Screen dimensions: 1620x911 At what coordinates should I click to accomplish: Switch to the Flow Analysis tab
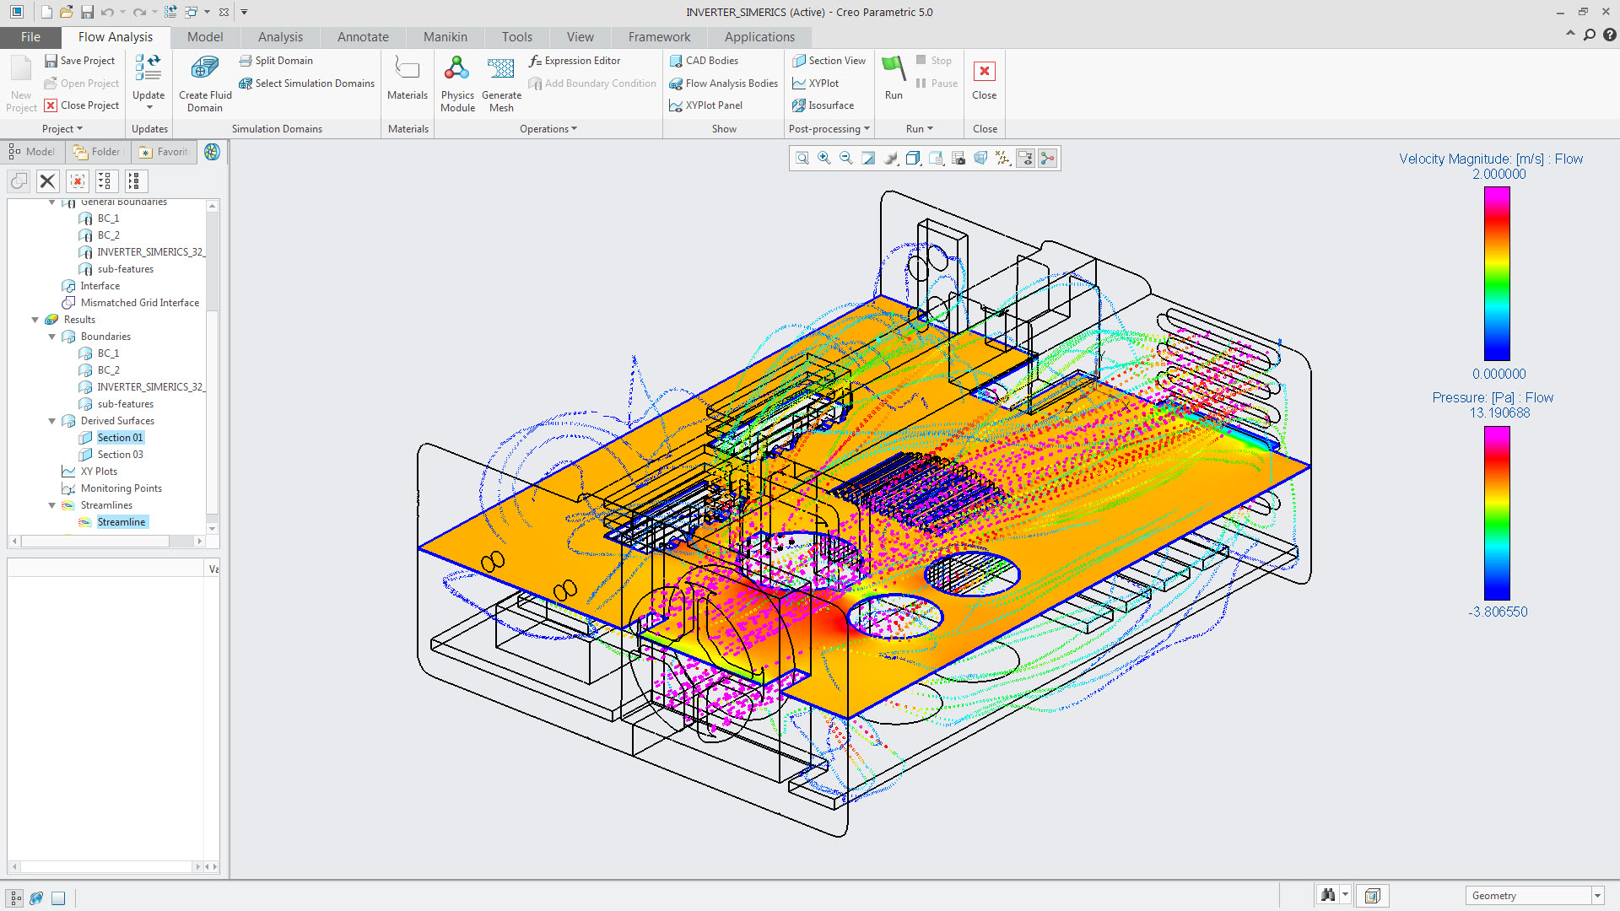(x=116, y=36)
